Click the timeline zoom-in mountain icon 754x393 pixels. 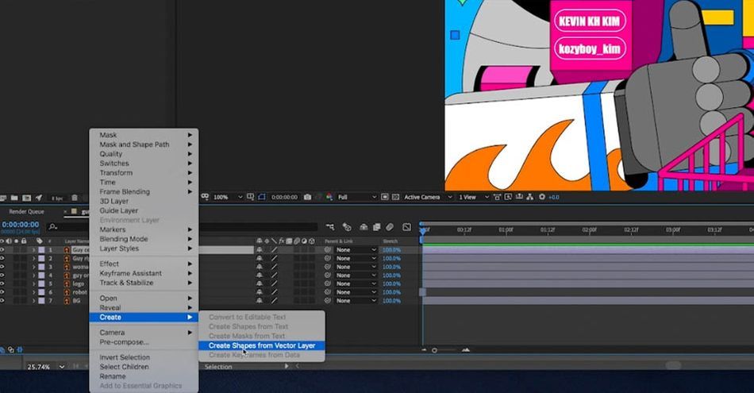click(x=465, y=350)
